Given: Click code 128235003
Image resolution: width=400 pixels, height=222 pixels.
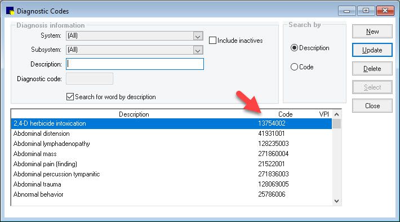Looking at the screenshot, I should pyautogui.click(x=273, y=144).
